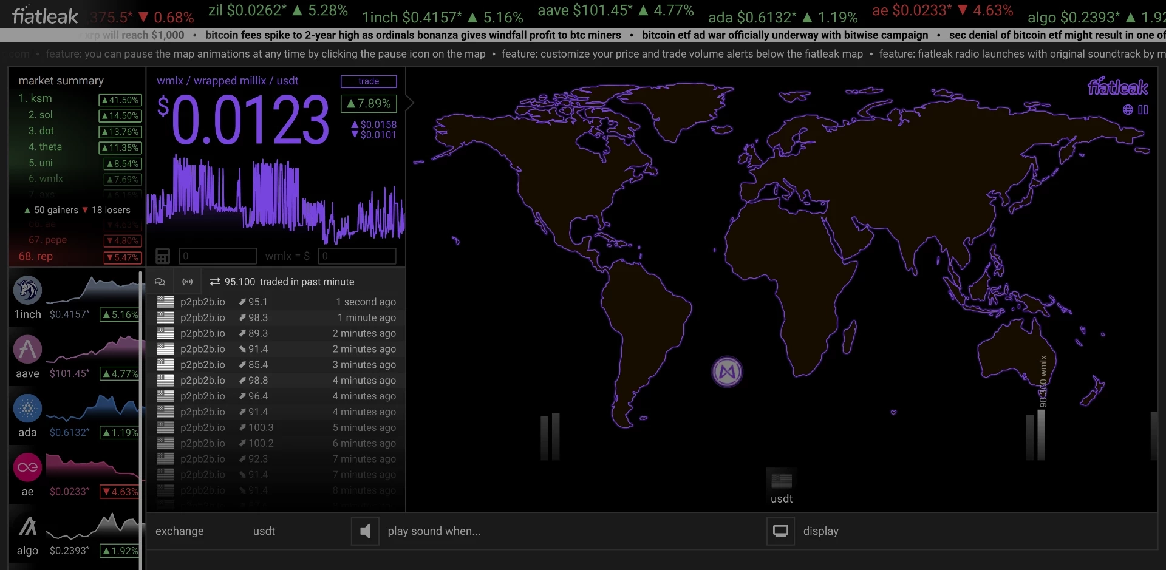The image size is (1166, 570).
Task: Click the wrapped millix marker on map
Action: [727, 372]
